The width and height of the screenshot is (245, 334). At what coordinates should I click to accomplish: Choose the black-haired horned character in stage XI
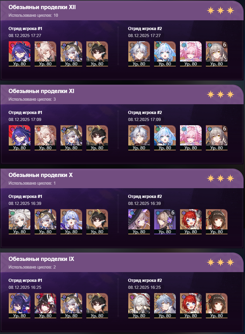coord(97,137)
